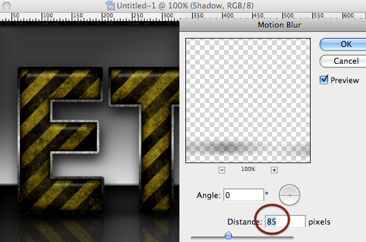Click the Distance slider handle

click(228, 235)
